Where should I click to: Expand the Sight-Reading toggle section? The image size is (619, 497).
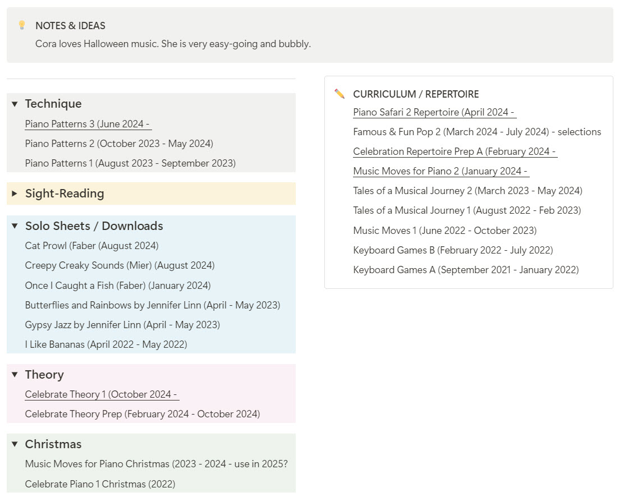tap(15, 194)
